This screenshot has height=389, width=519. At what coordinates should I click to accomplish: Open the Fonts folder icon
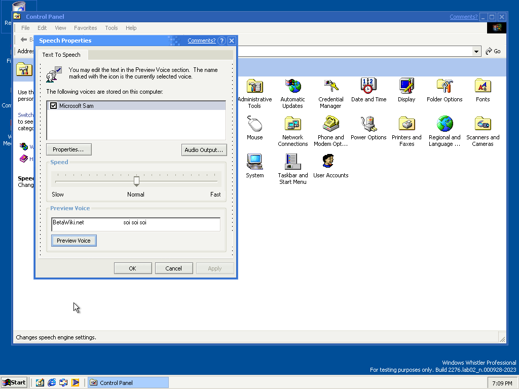click(483, 86)
